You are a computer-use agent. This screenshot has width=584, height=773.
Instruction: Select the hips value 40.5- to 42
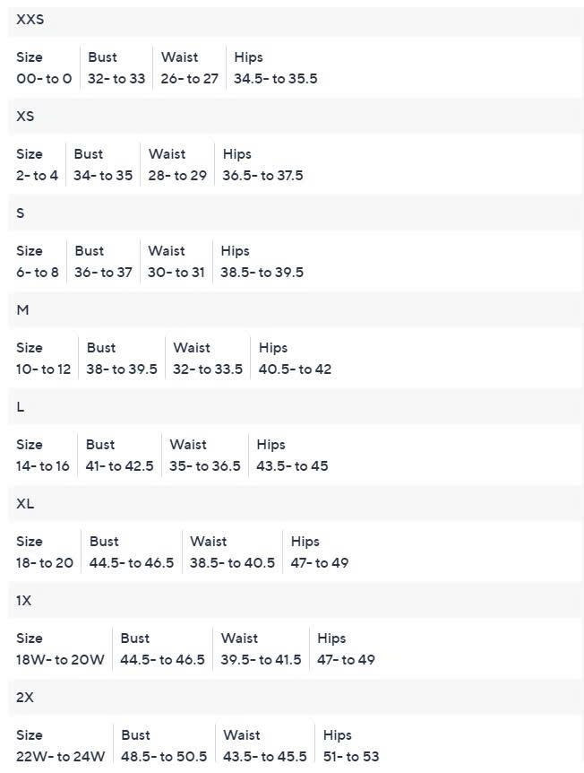coord(295,369)
